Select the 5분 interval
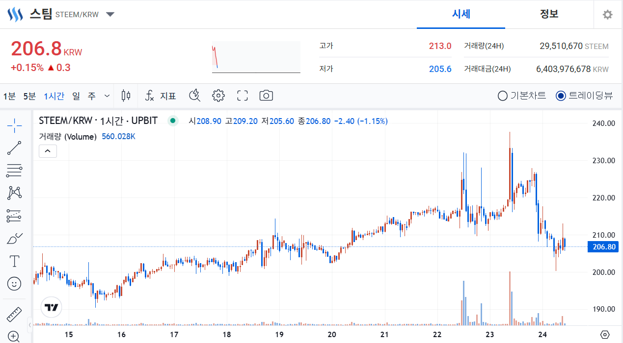Viewport: 623px width, 343px height. [x=29, y=96]
